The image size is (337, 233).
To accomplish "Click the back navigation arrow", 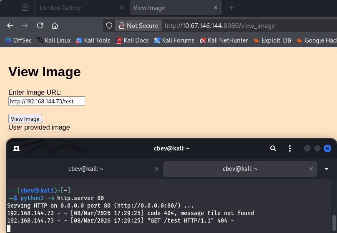I will click(x=10, y=25).
